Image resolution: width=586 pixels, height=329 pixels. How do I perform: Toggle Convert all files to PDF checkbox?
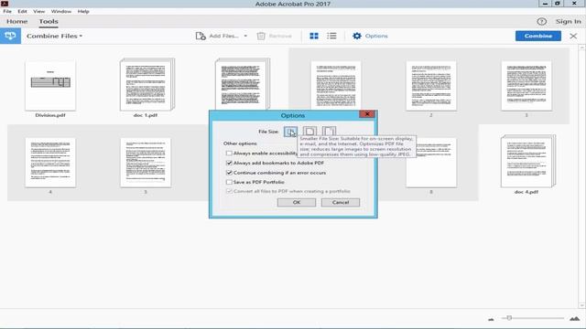[229, 191]
